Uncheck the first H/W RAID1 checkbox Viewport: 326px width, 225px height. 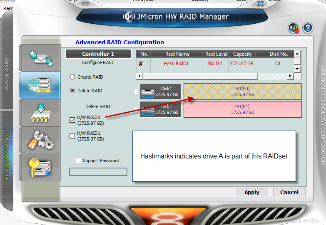72,120
